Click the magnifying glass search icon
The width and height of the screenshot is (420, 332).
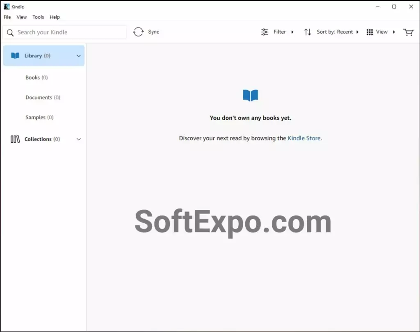coord(10,32)
